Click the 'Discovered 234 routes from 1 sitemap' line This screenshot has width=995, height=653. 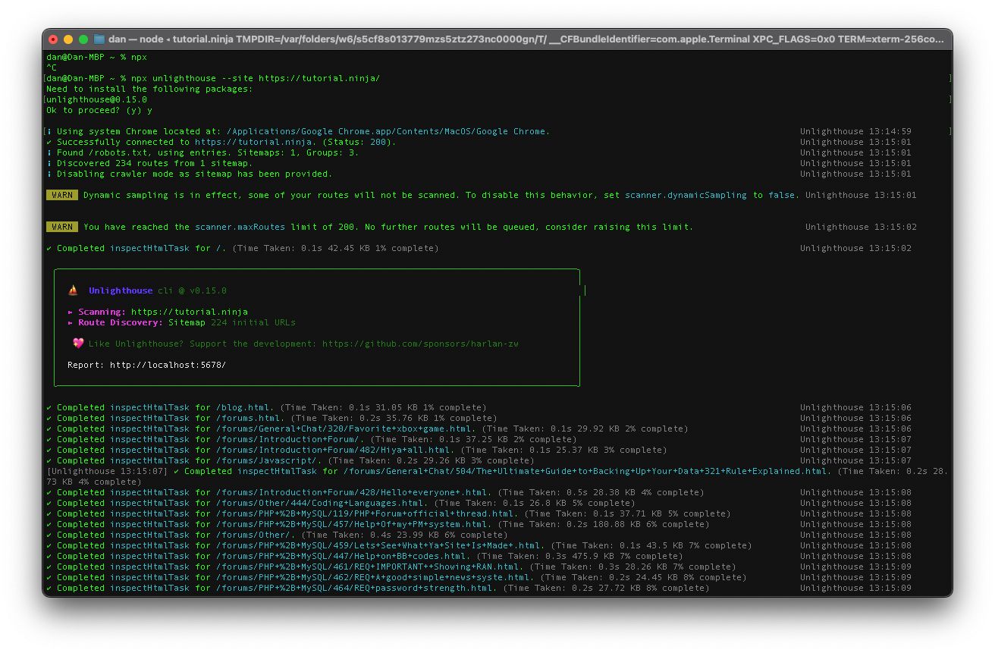pos(149,163)
